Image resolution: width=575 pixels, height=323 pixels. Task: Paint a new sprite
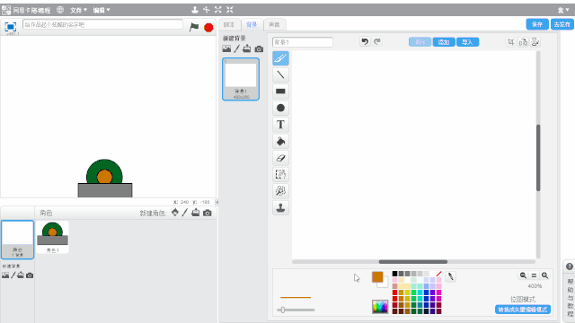(185, 213)
